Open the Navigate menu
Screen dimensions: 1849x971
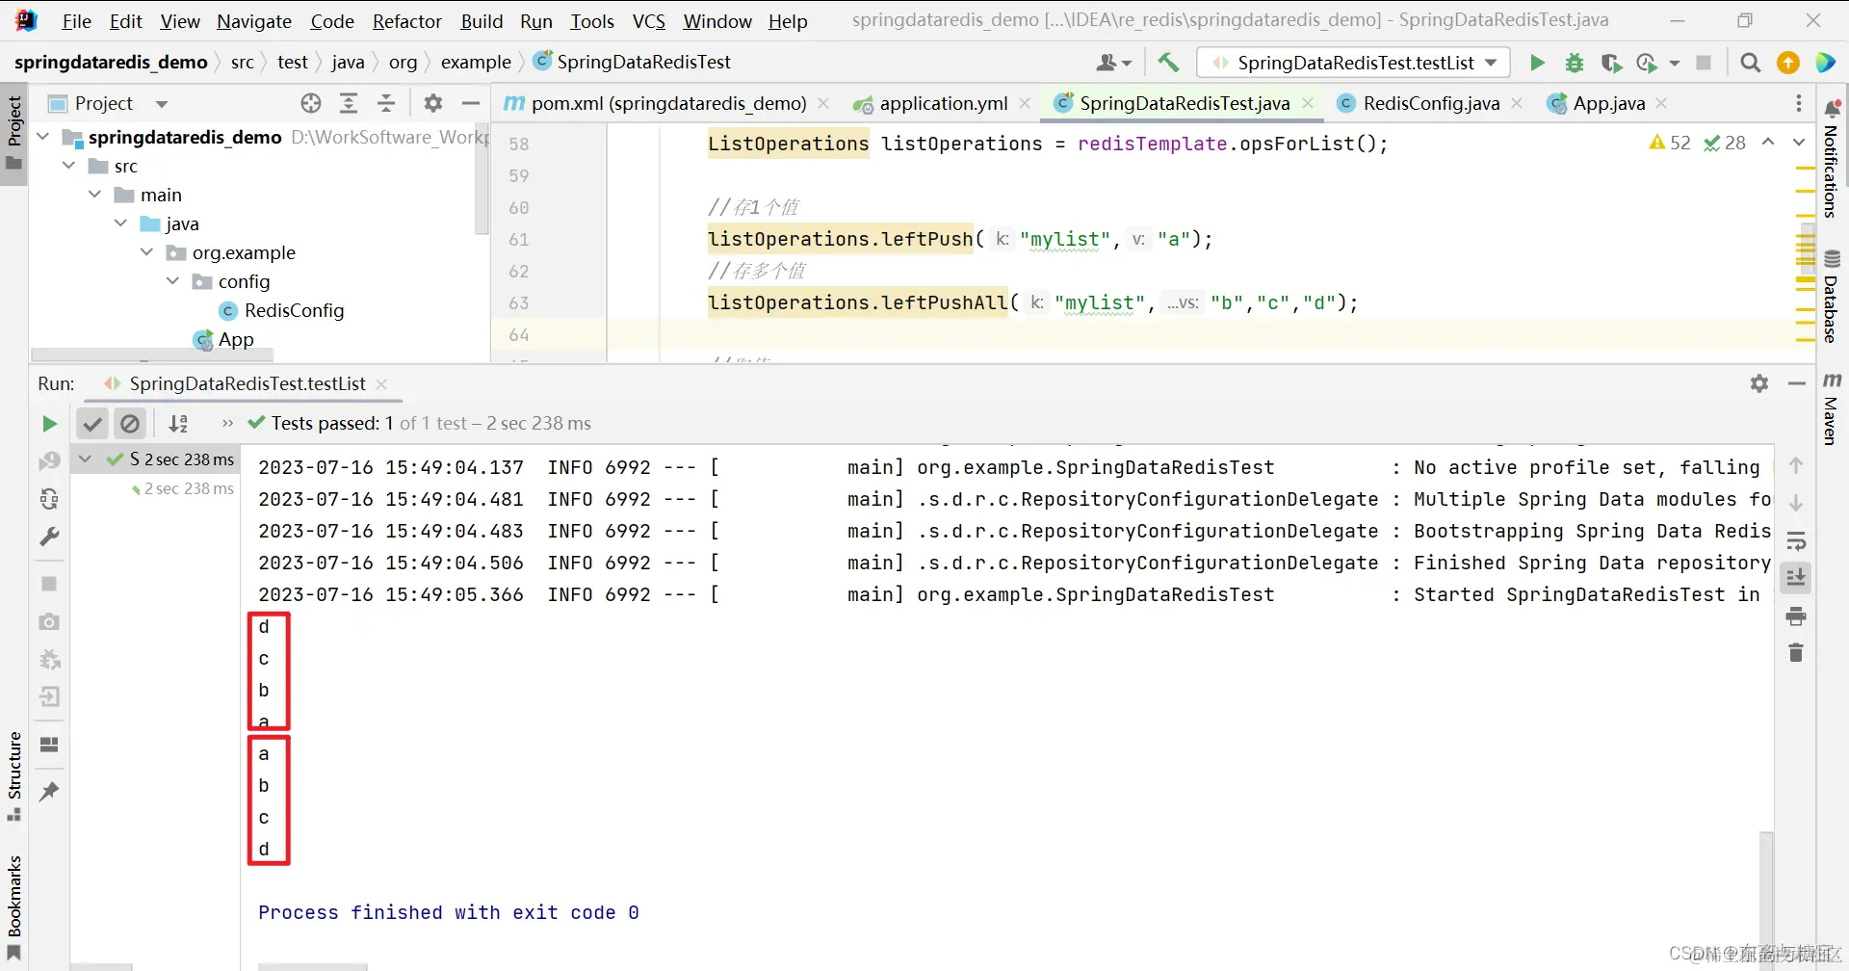point(254,21)
